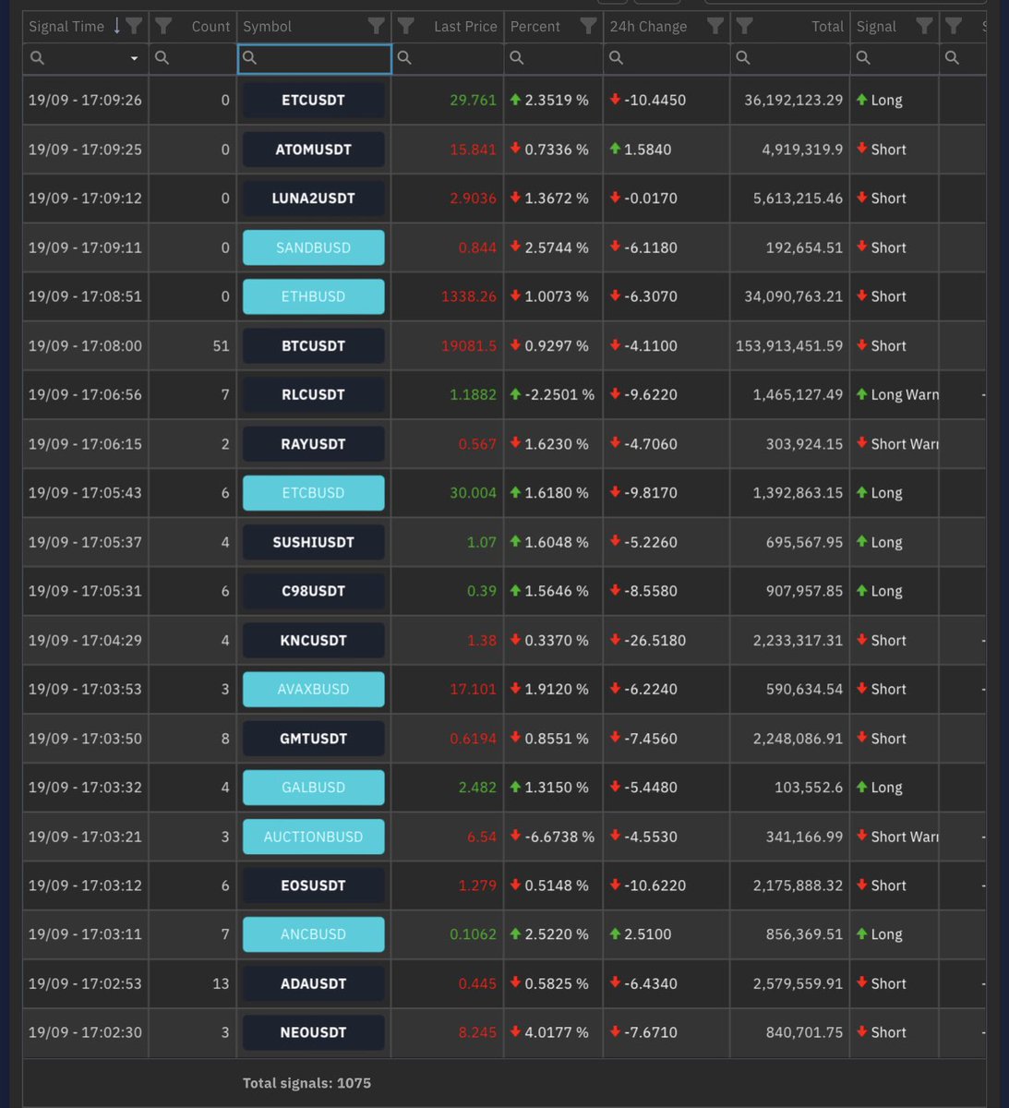Image resolution: width=1009 pixels, height=1108 pixels.
Task: Open the ADAUSDT symbol button
Action: 313,983
